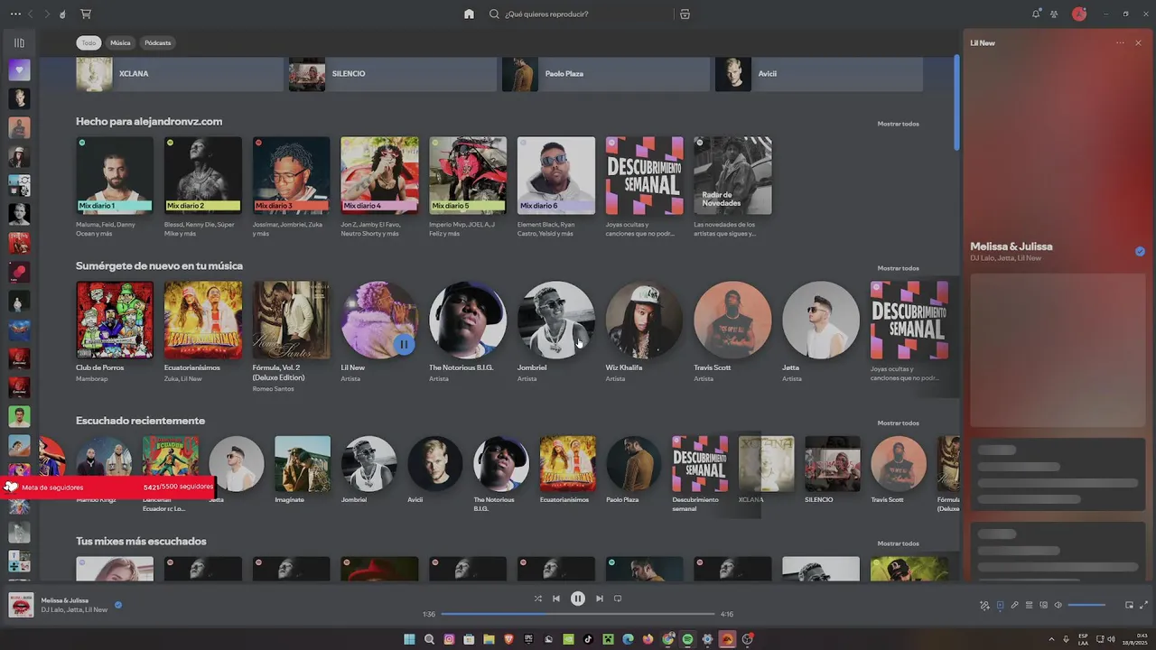Open the Spotify three-dot main menu

[15, 14]
